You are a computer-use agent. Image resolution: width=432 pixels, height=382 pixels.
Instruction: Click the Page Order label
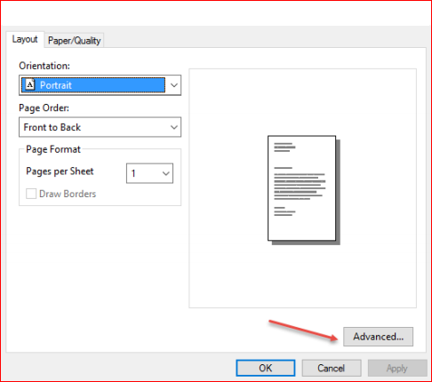click(x=44, y=108)
